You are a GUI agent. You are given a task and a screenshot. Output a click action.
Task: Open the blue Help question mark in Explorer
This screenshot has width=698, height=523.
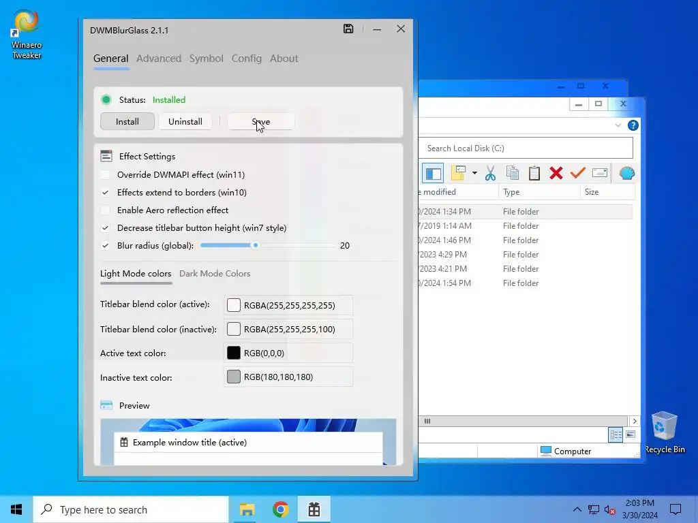point(633,125)
